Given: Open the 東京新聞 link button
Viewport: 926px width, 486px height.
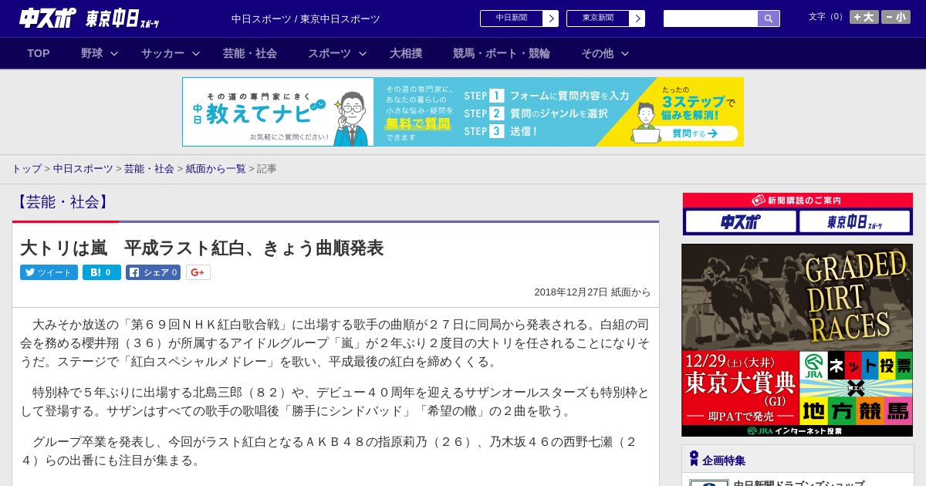Looking at the screenshot, I should tap(598, 19).
